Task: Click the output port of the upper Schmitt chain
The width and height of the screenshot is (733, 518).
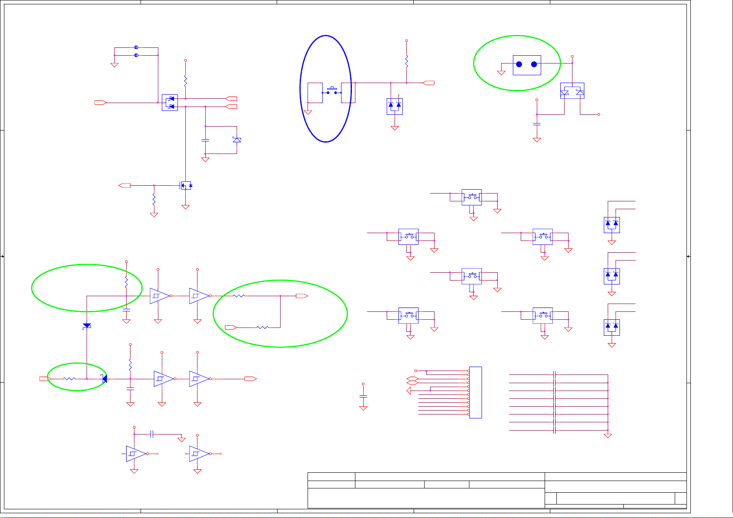Action: pos(302,296)
